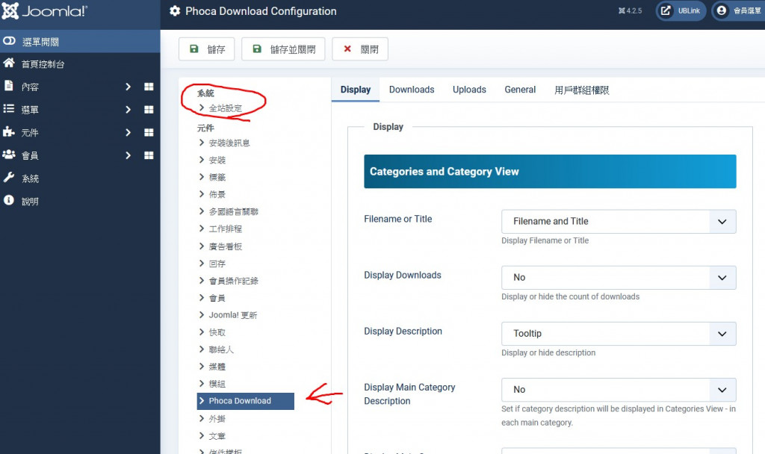765x454 pixels.
Task: Select the highlighted Phoca Download entry
Action: click(x=245, y=401)
